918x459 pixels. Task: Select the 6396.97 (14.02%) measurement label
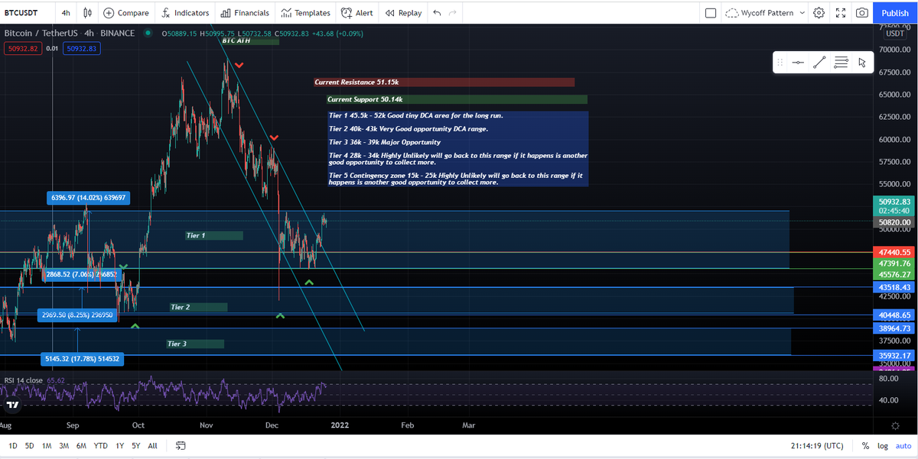[x=89, y=198]
